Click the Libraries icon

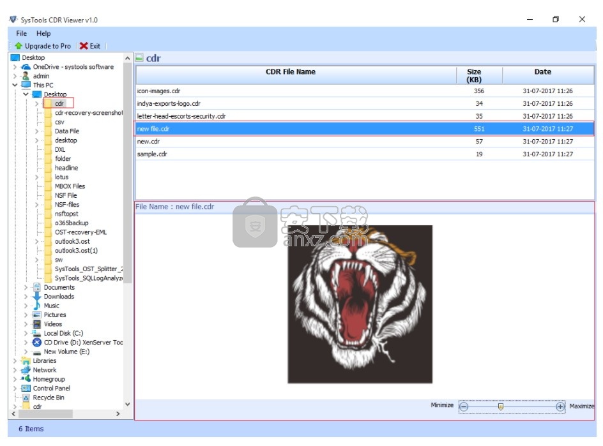(26, 361)
